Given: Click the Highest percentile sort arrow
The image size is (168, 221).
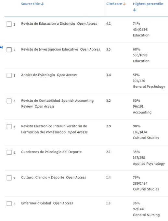Looking at the screenshot, I should [135, 10].
